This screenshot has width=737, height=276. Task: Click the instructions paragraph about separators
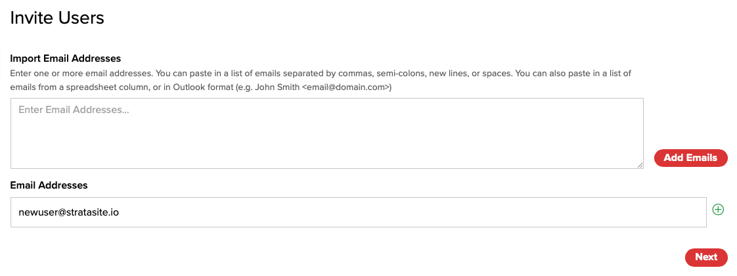pyautogui.click(x=321, y=80)
